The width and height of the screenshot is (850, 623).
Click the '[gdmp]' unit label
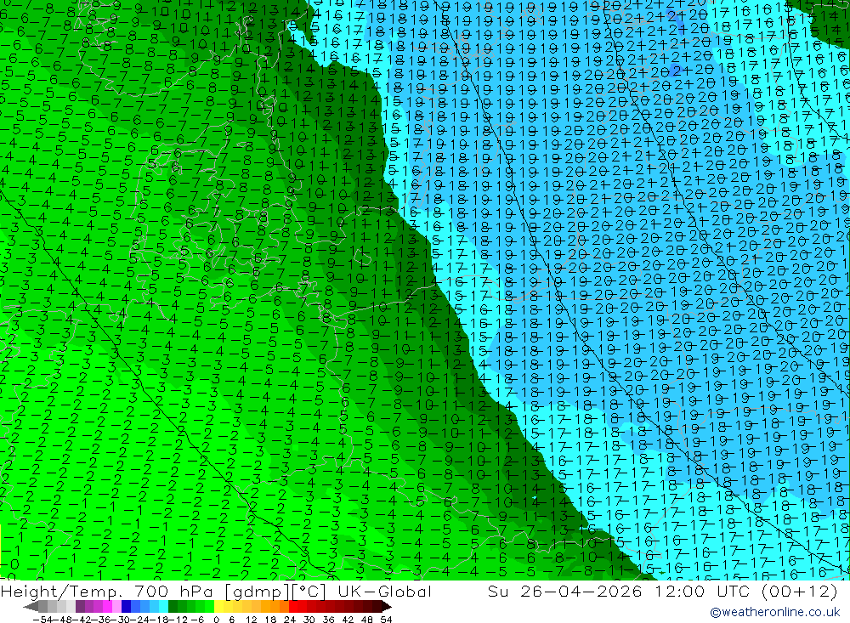tap(257, 592)
